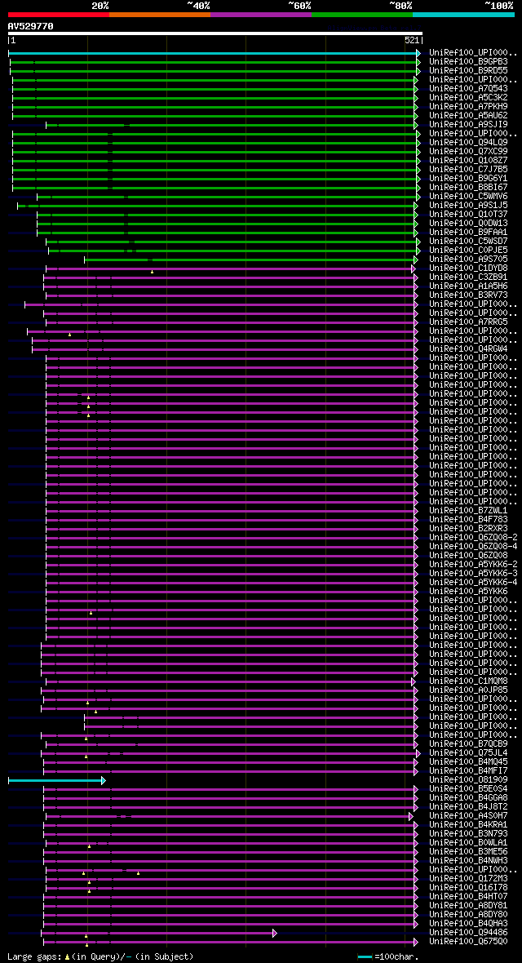Image resolution: width=522 pixels, height=963 pixels.
Task: Select the UniRef100_Q6ZQ08-2 label
Action: pos(474,537)
